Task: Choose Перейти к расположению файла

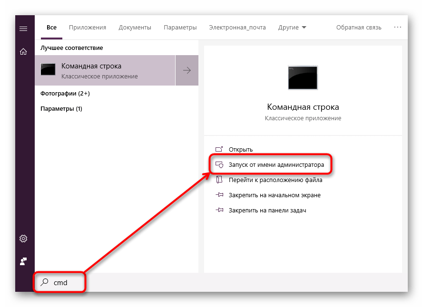Action: tap(275, 180)
